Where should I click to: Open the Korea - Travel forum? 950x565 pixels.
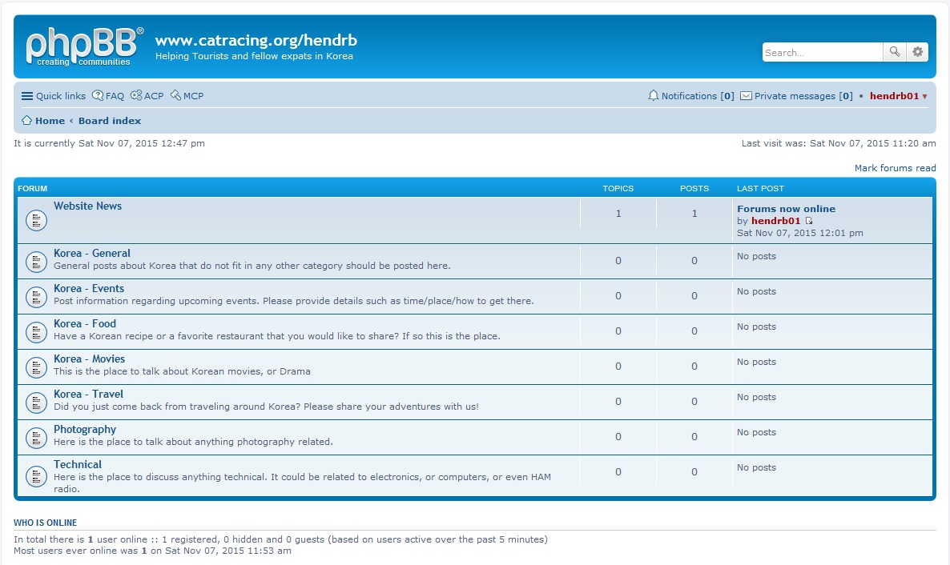[x=88, y=394]
